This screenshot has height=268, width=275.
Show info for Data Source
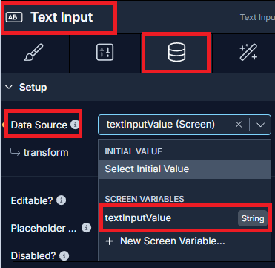74,125
